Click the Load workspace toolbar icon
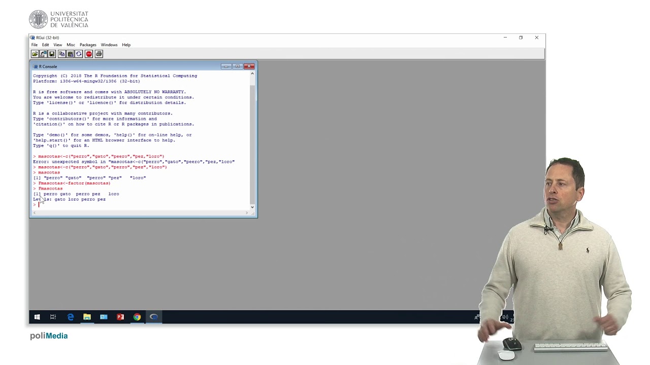Viewport: 650px width, 365px height. click(43, 54)
